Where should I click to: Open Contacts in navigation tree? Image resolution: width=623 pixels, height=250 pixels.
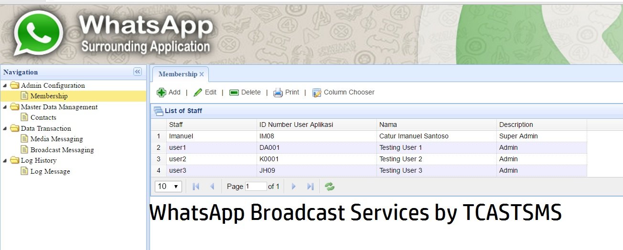(43, 117)
